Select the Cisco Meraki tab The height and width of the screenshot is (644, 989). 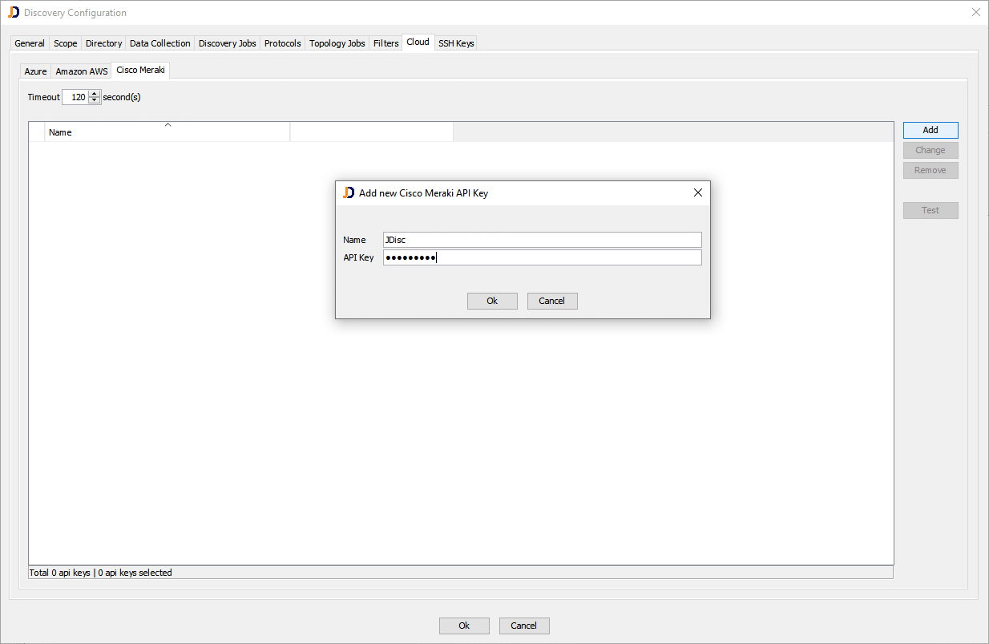140,70
